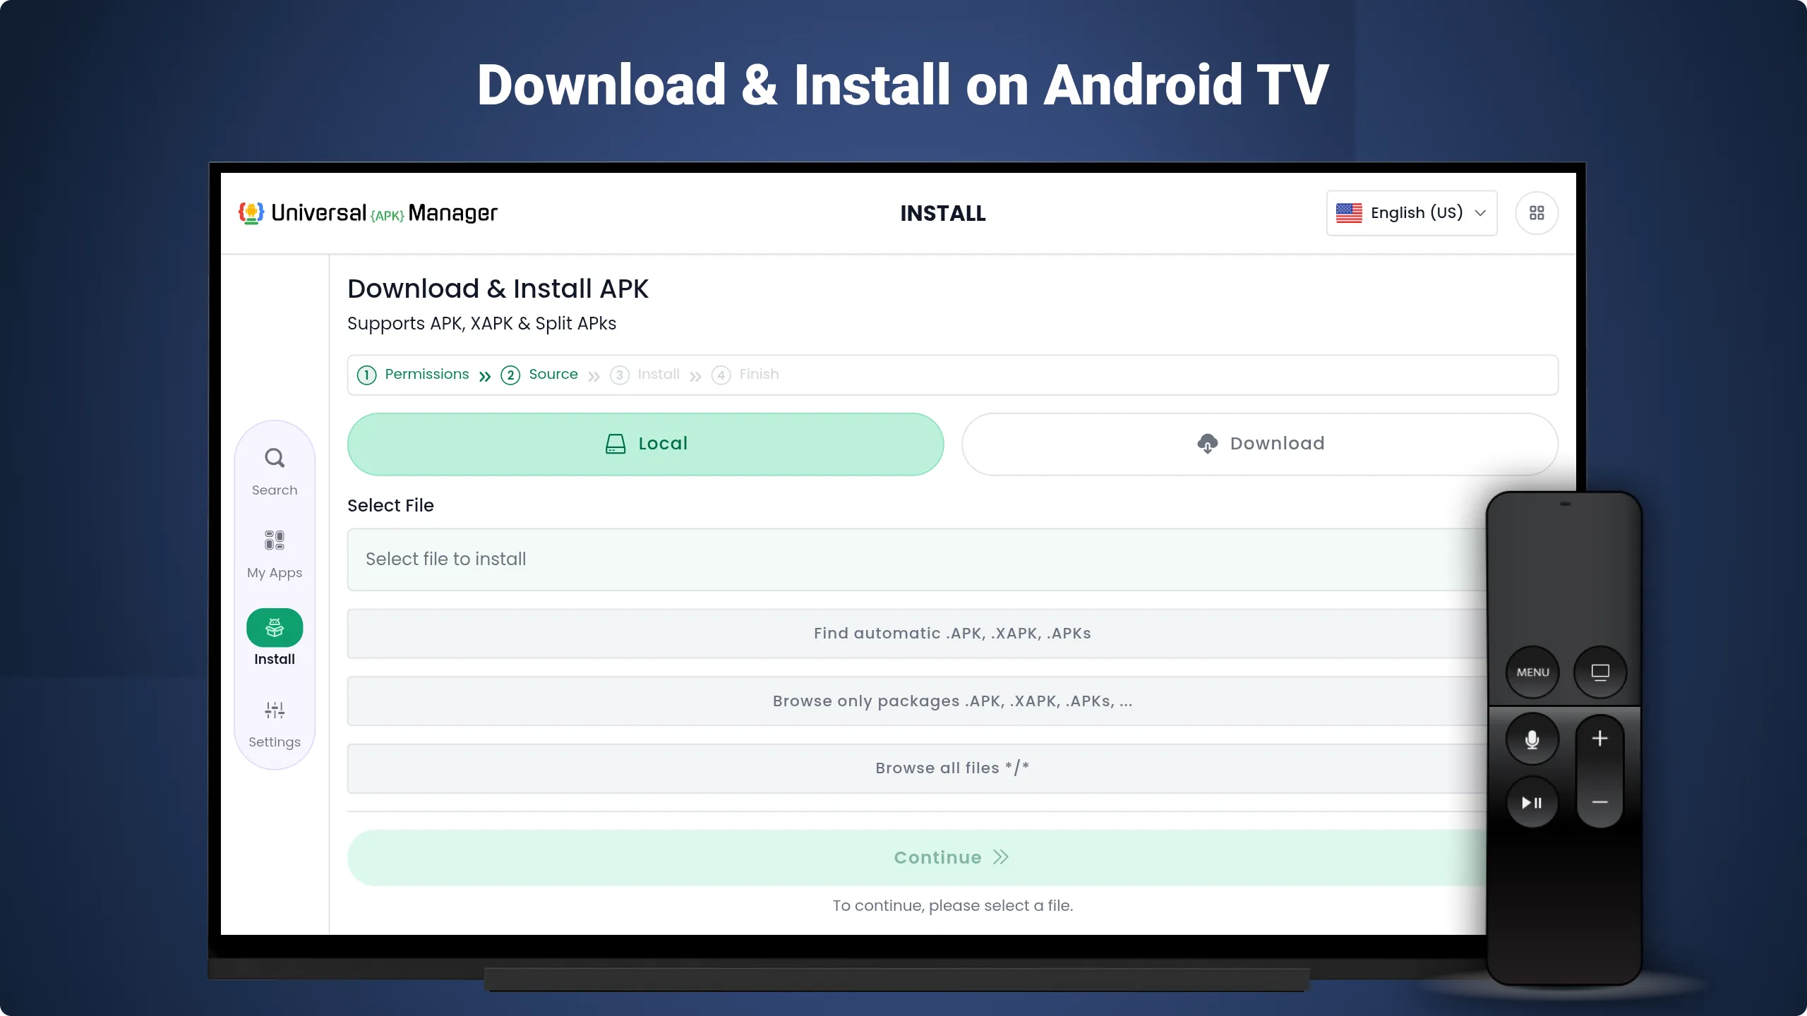Open the Continue step chevron arrow
The image size is (1807, 1016).
pos(1000,857)
